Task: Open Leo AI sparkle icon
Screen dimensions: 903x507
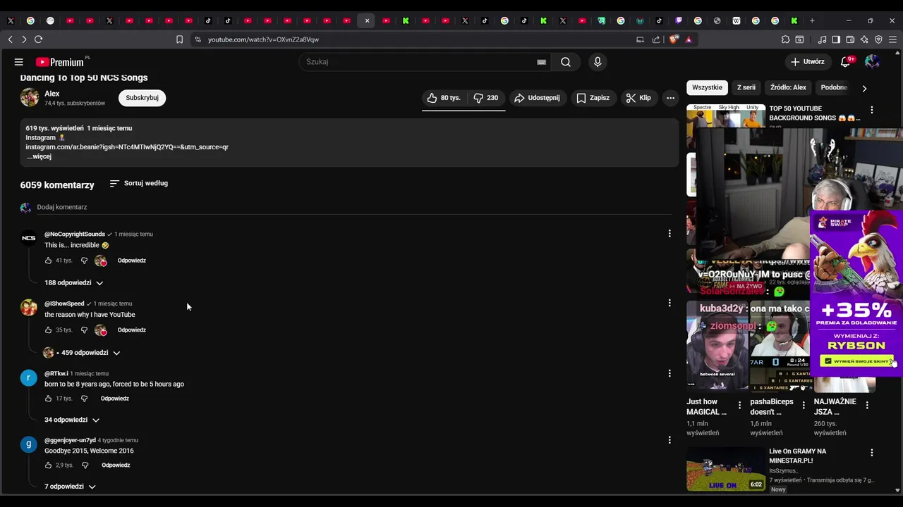Action: (864, 39)
